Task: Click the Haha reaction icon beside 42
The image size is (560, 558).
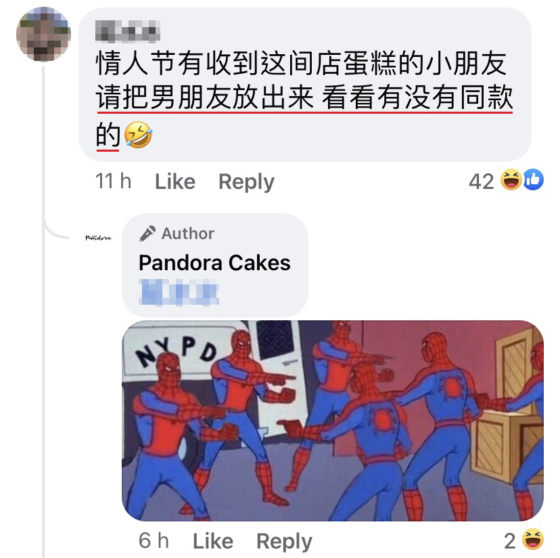Action: pos(511,179)
